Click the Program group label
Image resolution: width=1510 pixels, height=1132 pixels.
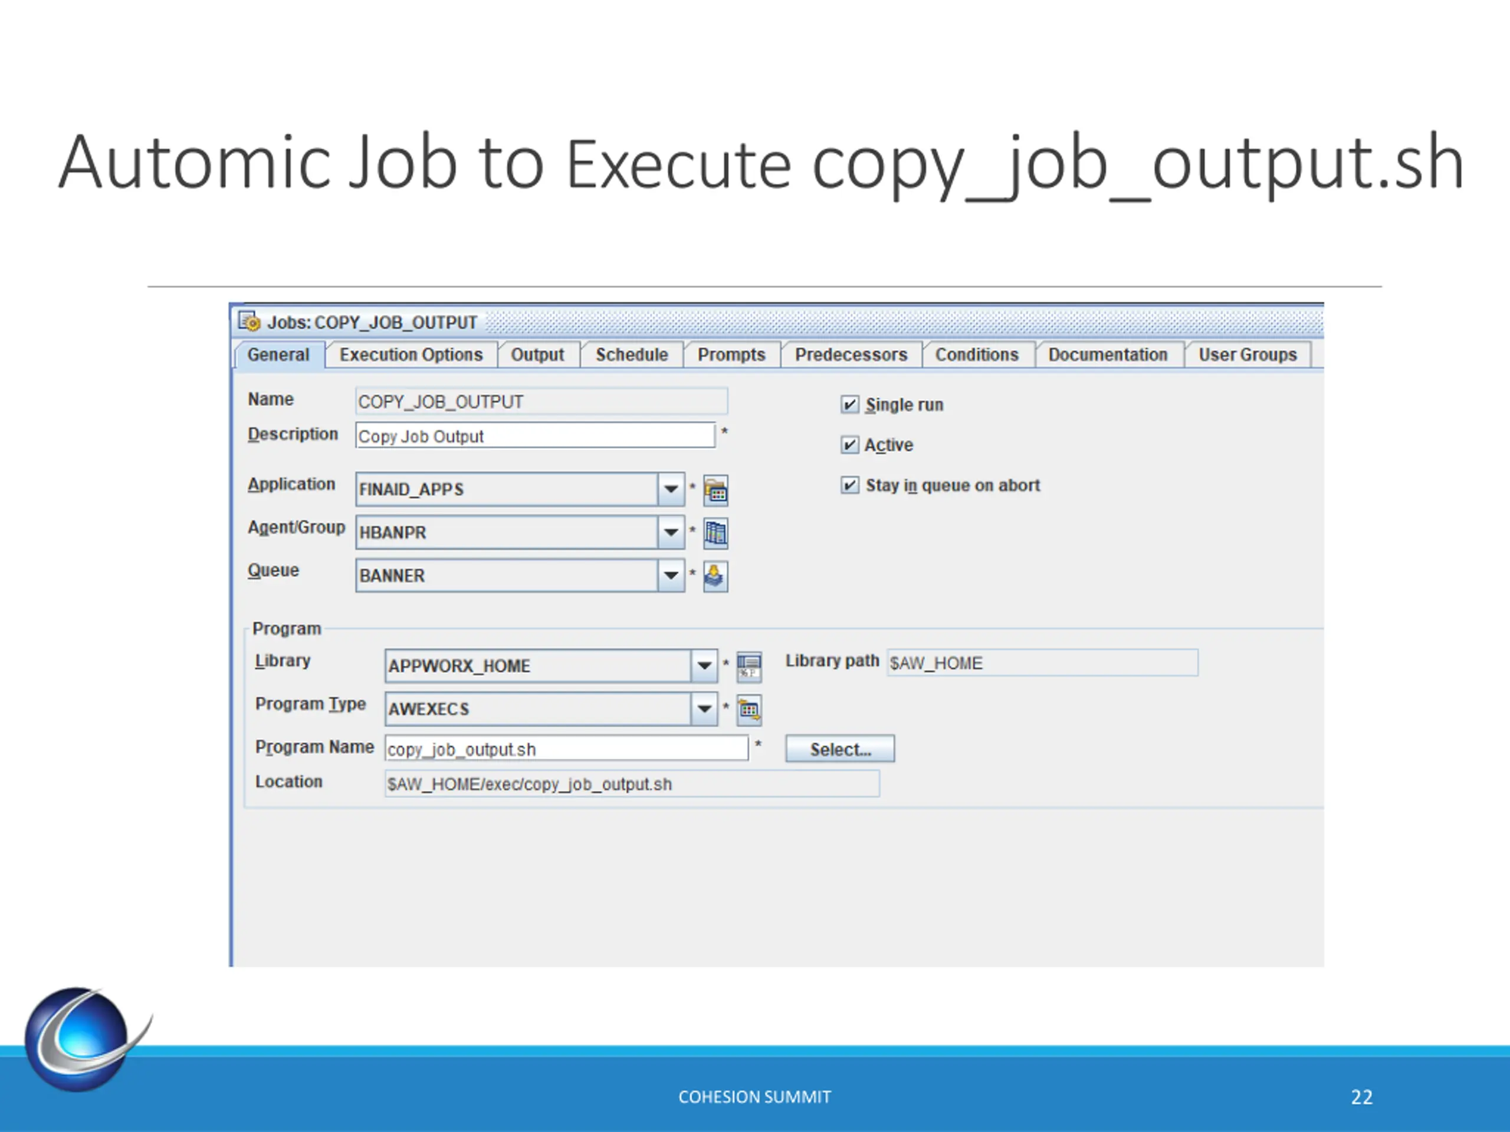click(x=287, y=628)
